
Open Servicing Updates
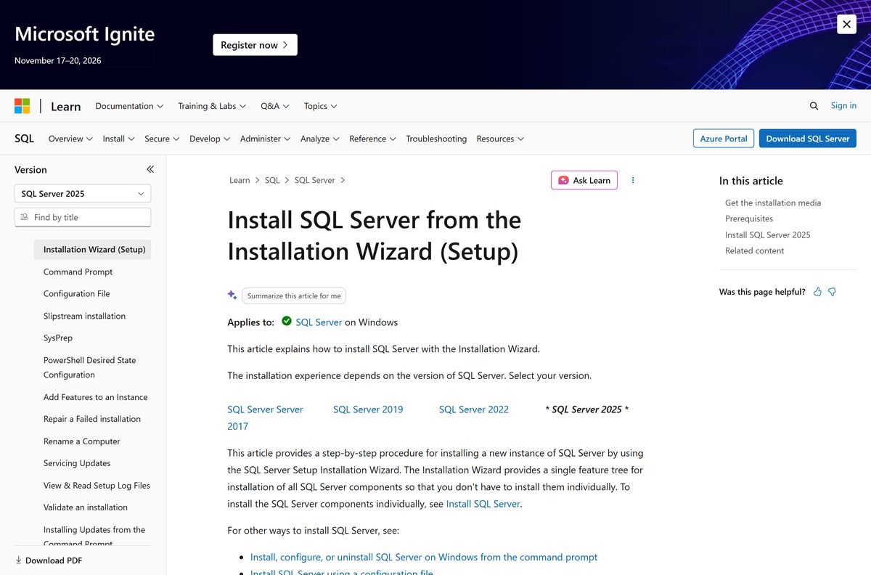[77, 463]
